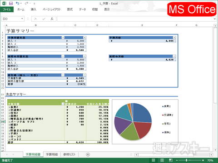Expand the ペット2 pivot row
This screenshot has height=163, width=218.
(10, 139)
